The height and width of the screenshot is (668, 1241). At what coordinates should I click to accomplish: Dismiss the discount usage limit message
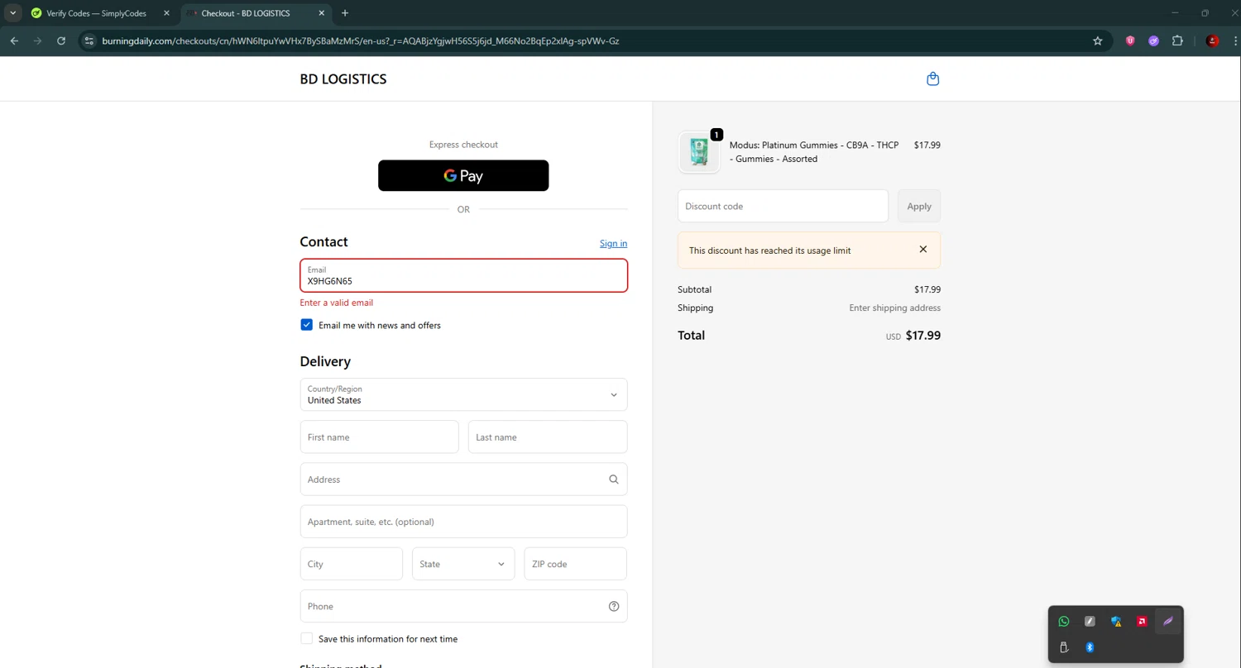pos(923,250)
